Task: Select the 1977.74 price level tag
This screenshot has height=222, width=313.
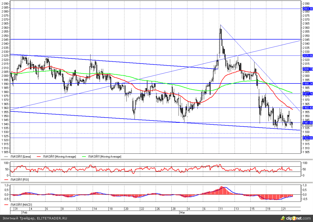Action: point(307,94)
